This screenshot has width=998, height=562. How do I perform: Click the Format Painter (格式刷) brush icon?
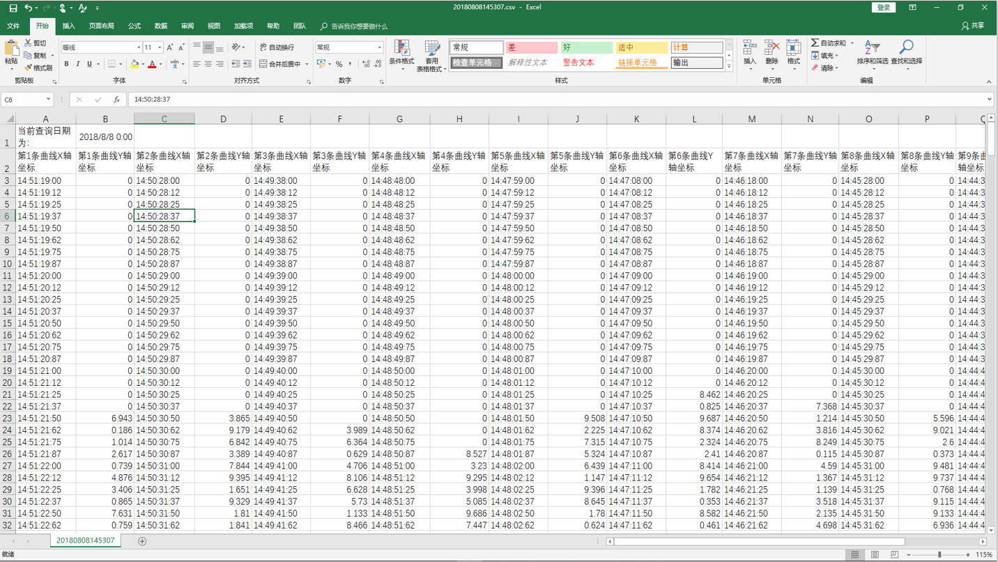[29, 68]
